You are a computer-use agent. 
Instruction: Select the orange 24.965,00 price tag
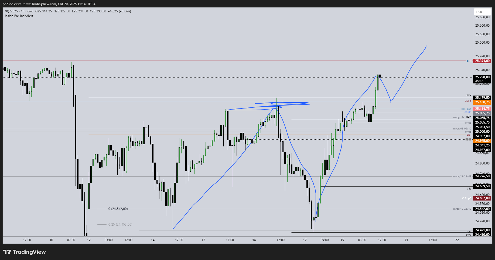(x=482, y=141)
